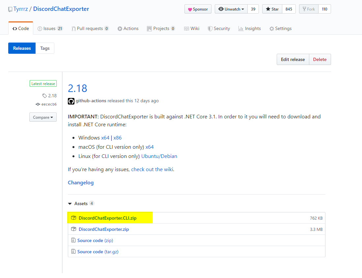Viewport: 362px width, 278px height.
Task: Download DiscordChatExporter.CLI.zip
Action: [108, 218]
